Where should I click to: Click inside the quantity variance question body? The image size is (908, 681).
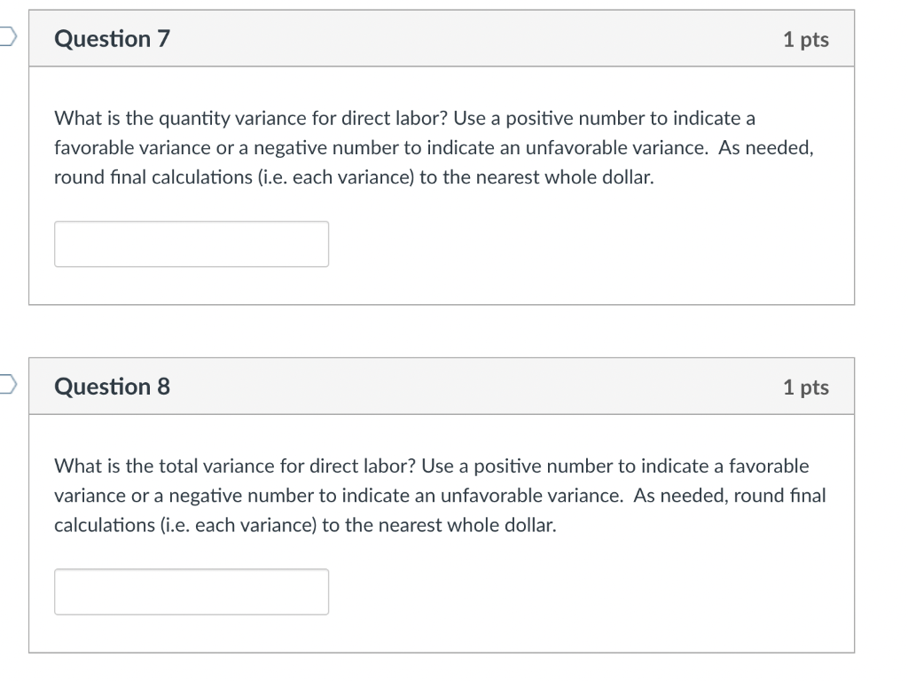(434, 147)
